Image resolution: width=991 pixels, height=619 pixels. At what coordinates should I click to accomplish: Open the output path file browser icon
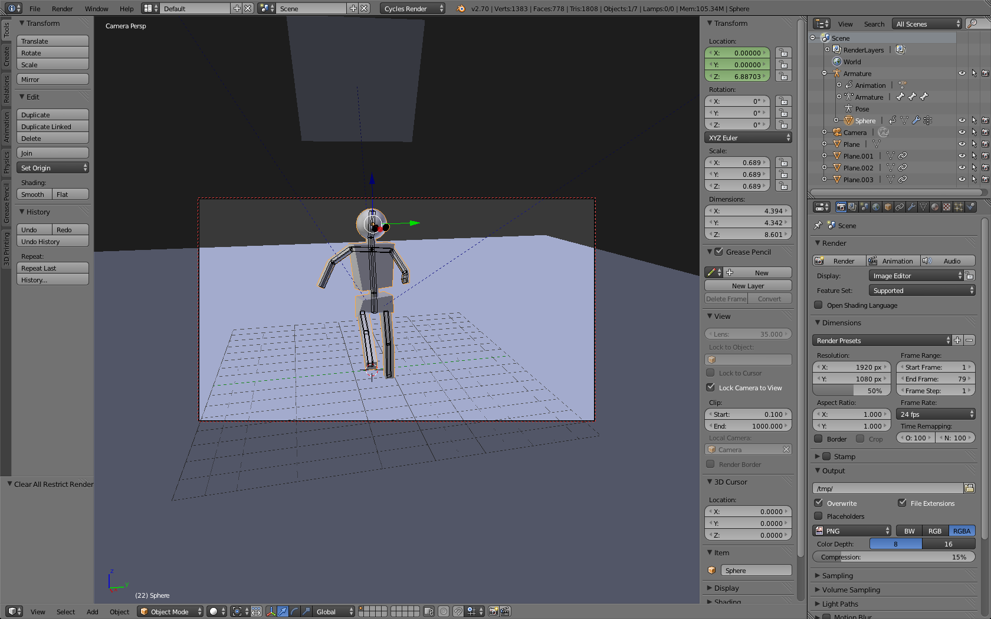[969, 488]
